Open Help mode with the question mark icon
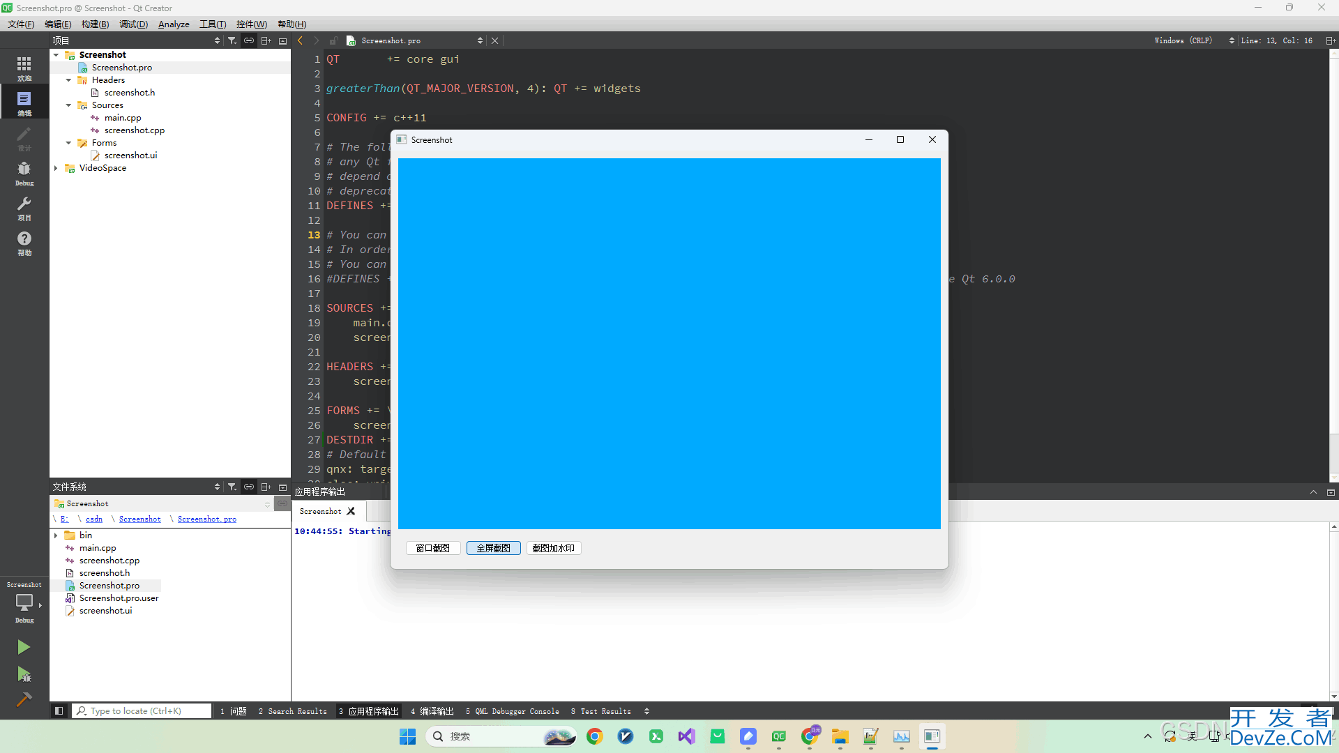The width and height of the screenshot is (1339, 753). click(x=24, y=243)
